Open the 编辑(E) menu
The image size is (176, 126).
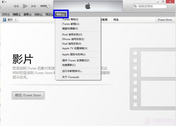pos(17,14)
